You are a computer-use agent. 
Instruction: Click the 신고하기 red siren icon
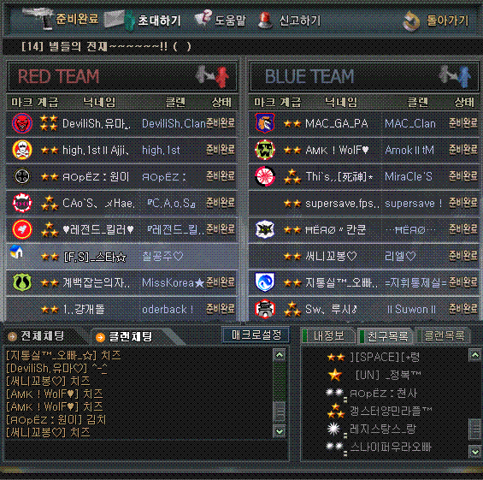pyautogui.click(x=265, y=21)
